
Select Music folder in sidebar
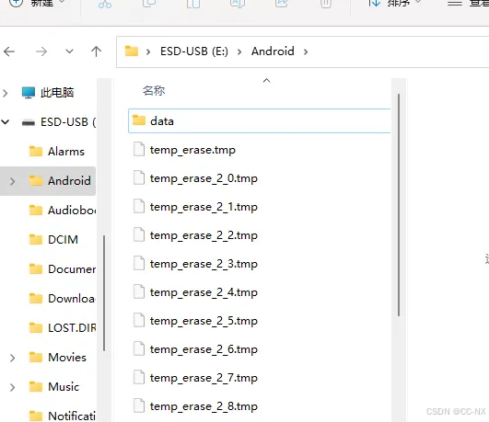[x=54, y=387]
